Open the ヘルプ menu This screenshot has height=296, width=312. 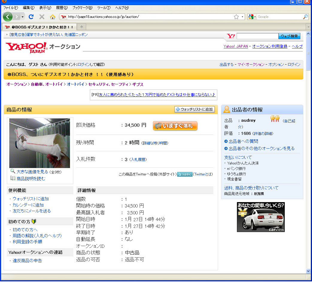tap(122, 8)
